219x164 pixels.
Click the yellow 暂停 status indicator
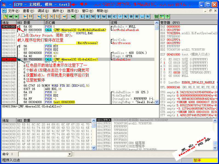pos(205,160)
